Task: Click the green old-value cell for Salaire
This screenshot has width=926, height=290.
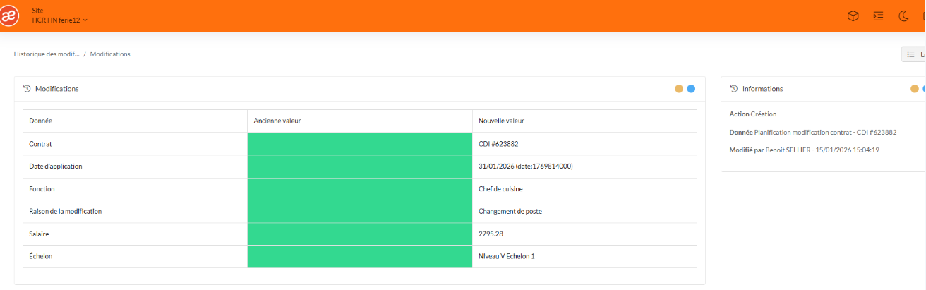Action: [x=359, y=234]
